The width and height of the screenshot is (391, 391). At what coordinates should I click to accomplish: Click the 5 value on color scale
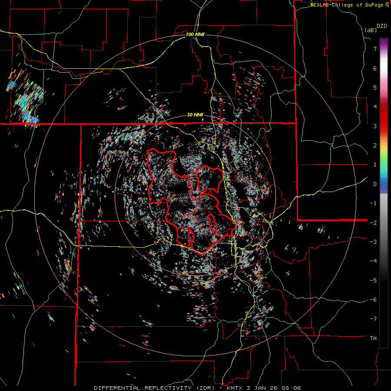375,87
